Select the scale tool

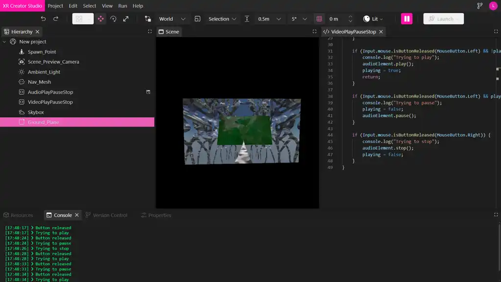[x=126, y=19]
